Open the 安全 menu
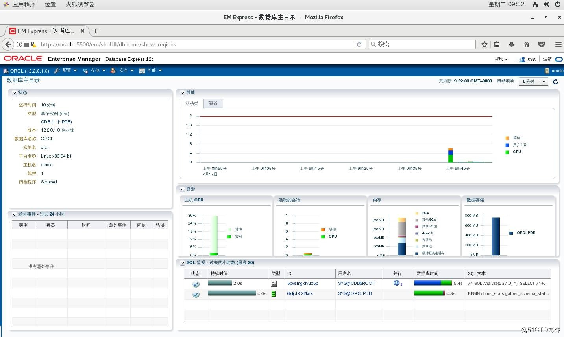 coord(122,71)
